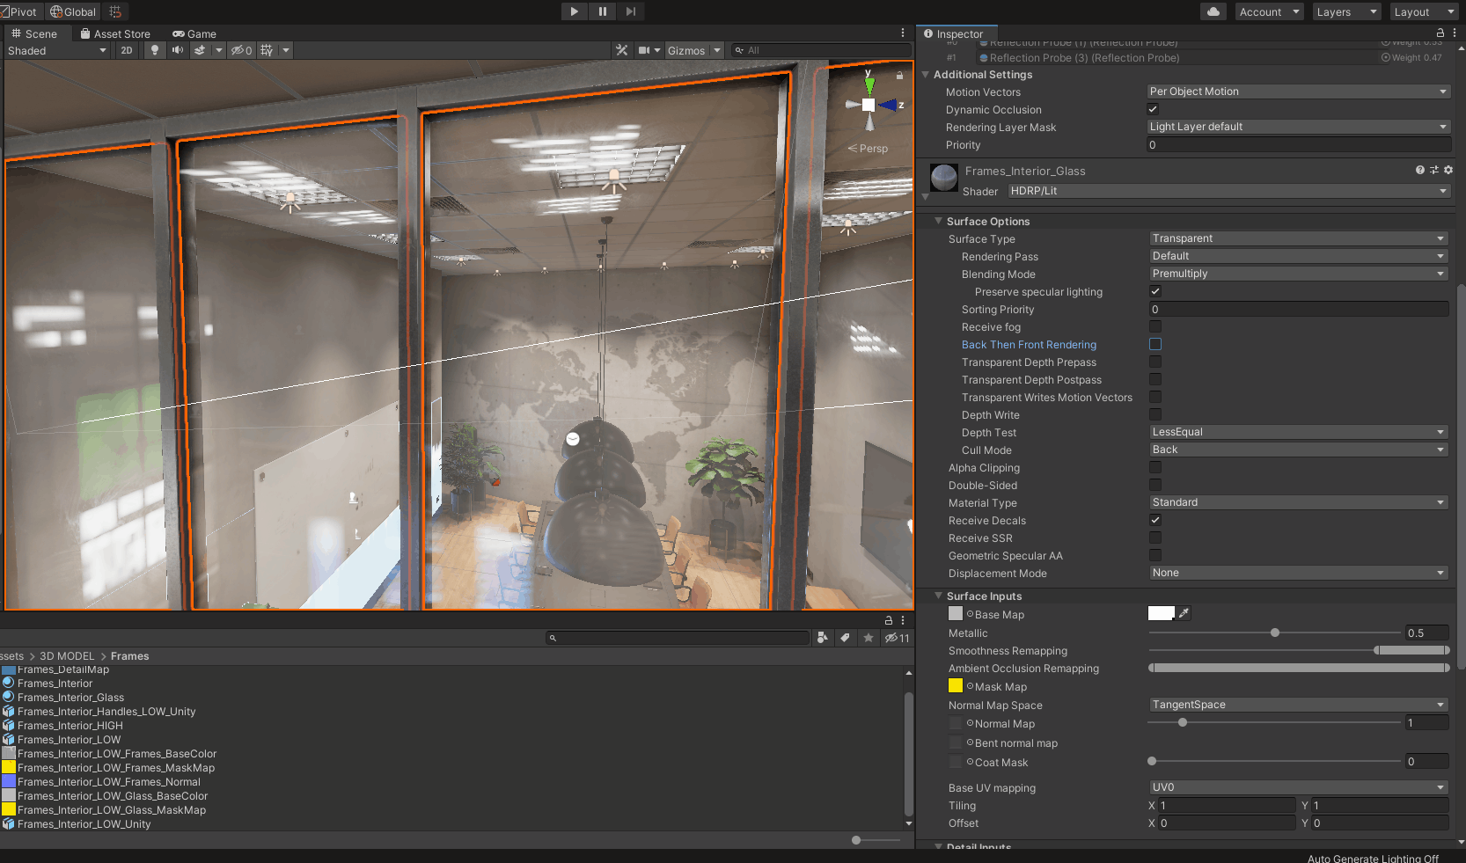Click Auto Generate Lighting Off status

(1373, 858)
